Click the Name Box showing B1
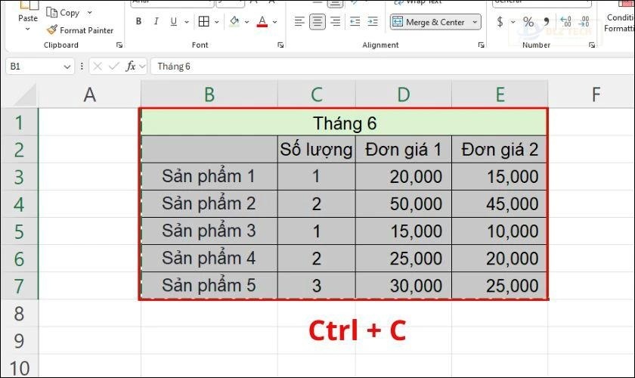 (35, 67)
